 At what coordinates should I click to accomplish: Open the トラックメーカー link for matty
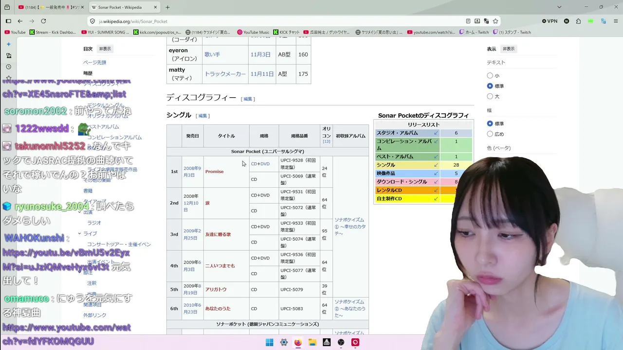(225, 74)
